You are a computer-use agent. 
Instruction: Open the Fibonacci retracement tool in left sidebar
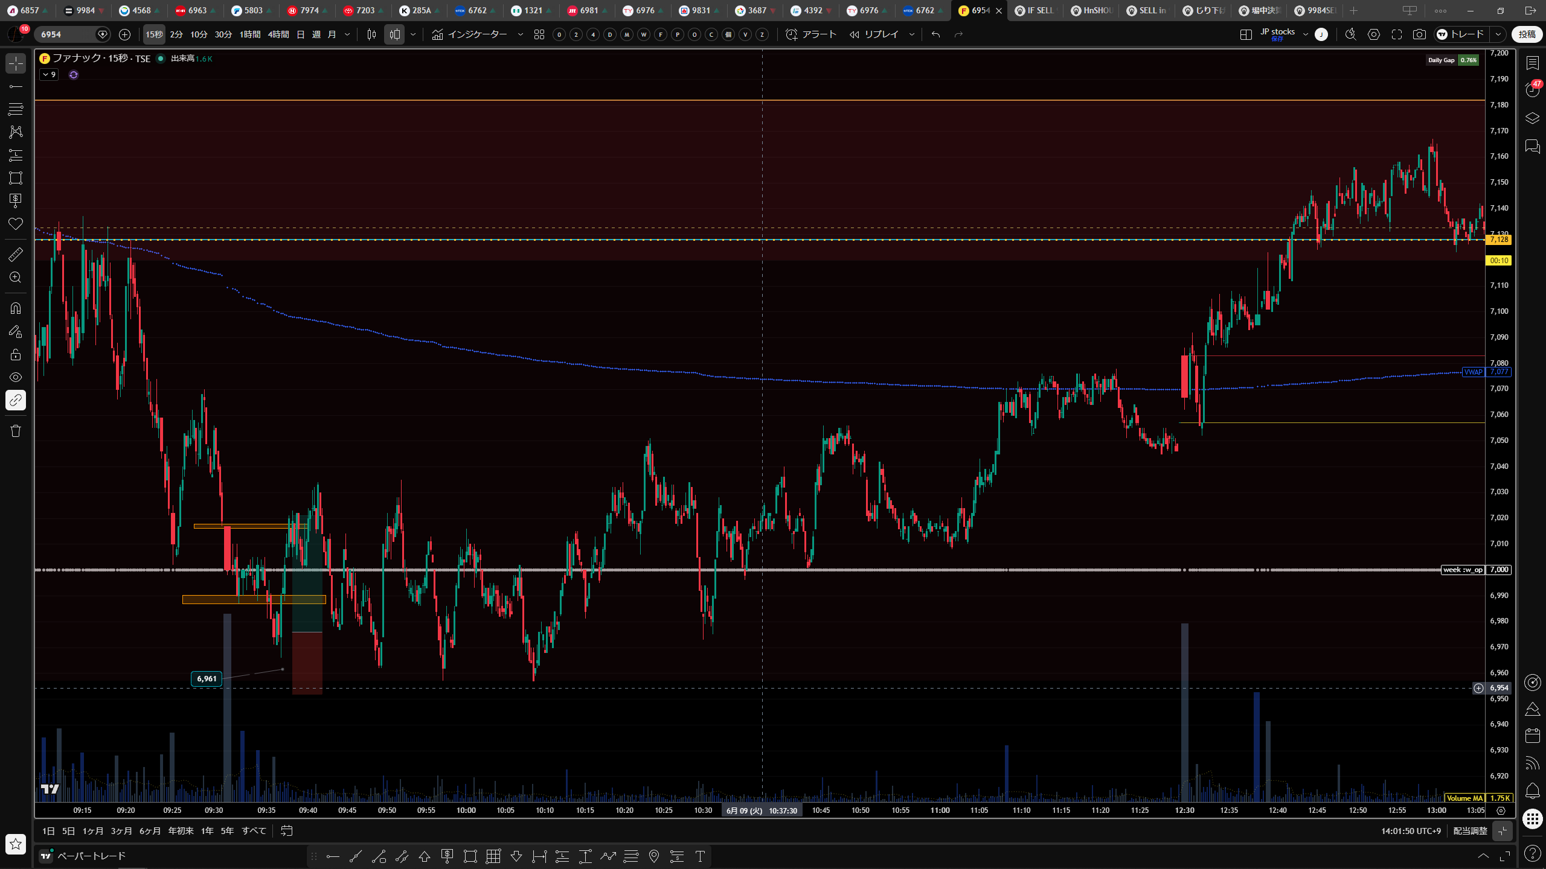pyautogui.click(x=16, y=109)
